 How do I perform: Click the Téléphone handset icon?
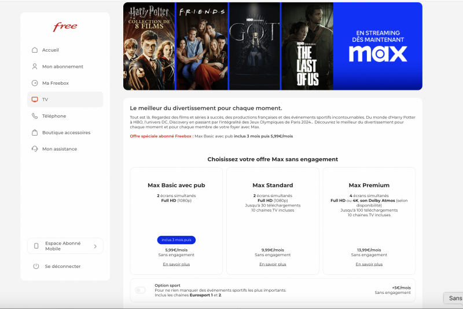[35, 116]
